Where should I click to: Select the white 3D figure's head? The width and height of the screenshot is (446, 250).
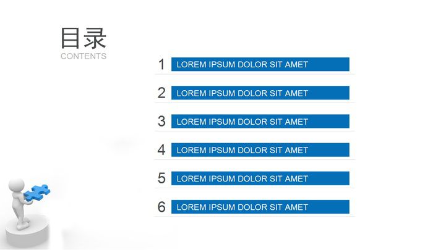pos(18,185)
